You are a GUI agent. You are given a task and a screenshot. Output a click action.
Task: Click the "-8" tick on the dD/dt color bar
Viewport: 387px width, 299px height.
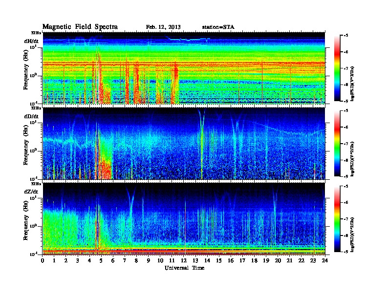[x=346, y=160]
